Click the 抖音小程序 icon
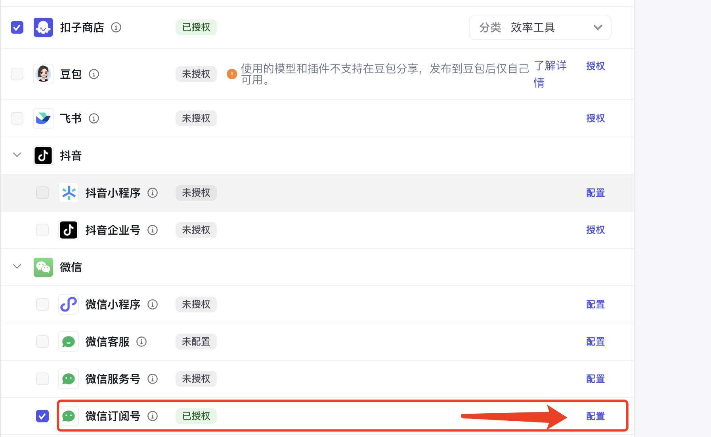This screenshot has width=711, height=437. click(69, 193)
